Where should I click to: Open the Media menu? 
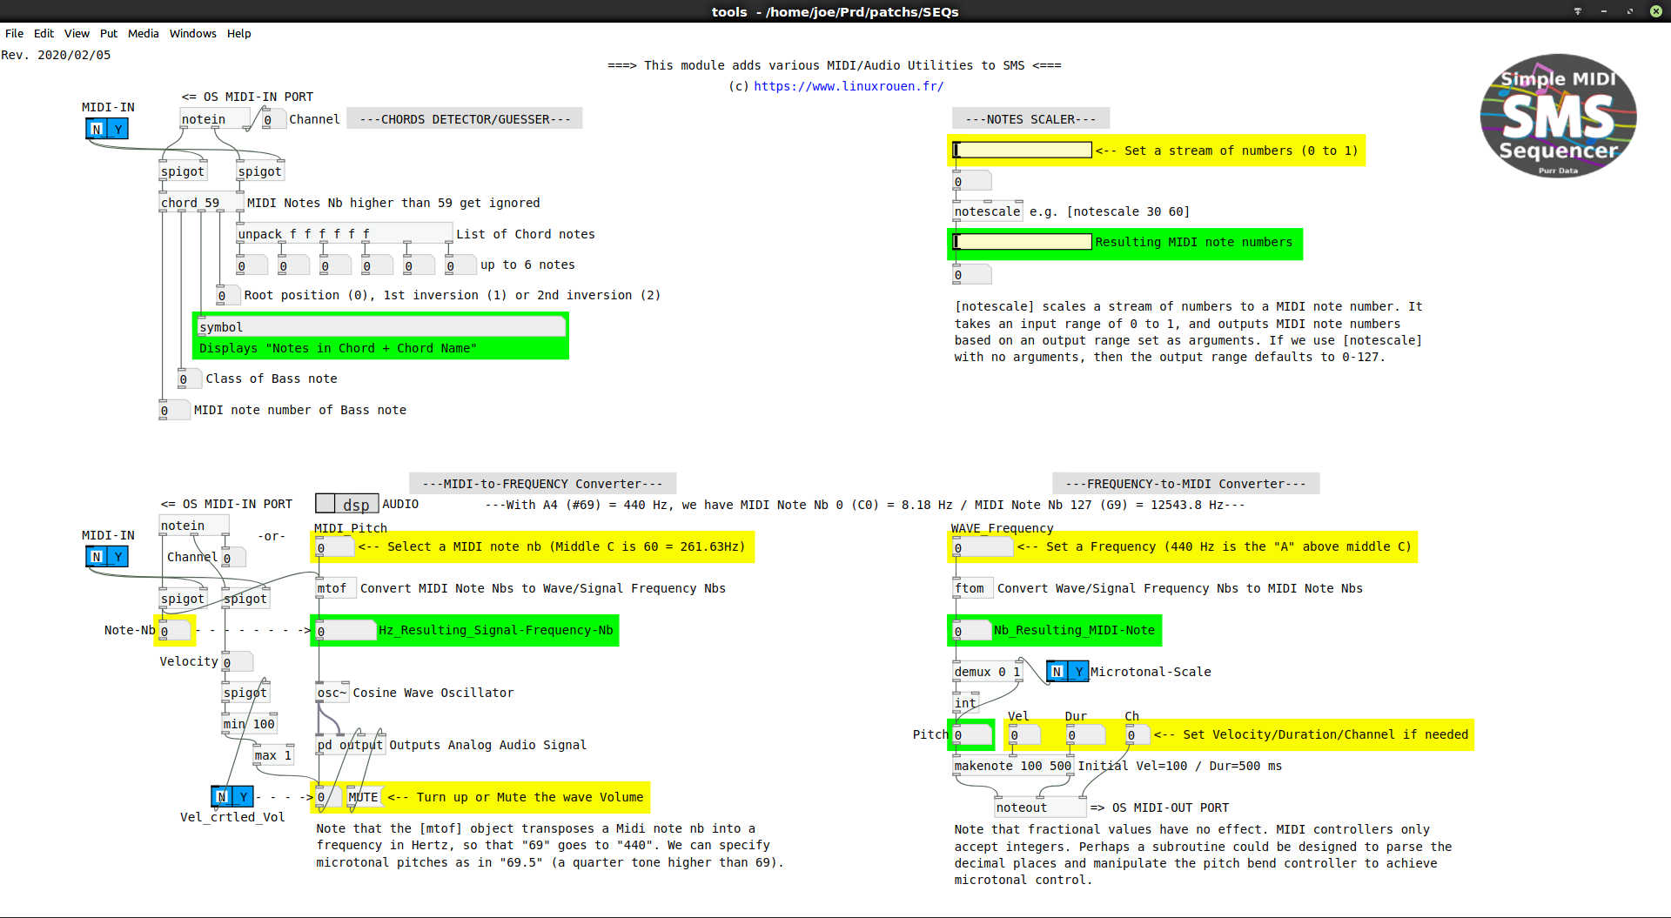click(x=143, y=34)
